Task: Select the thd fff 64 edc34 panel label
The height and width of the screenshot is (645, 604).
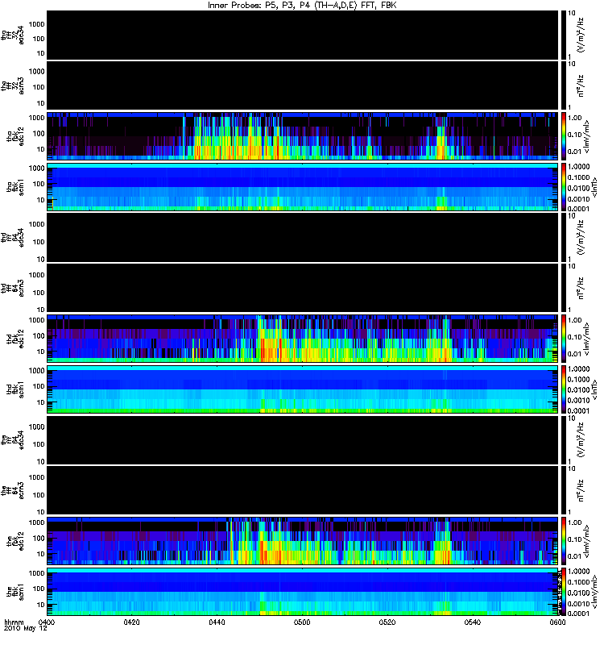Action: (13, 238)
